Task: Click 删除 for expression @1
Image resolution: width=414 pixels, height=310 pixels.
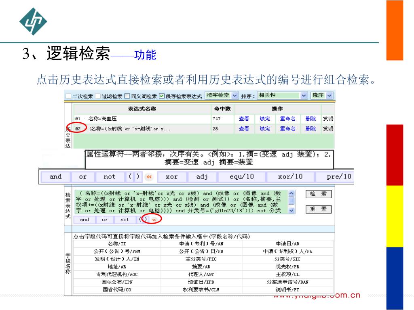Action: click(x=311, y=119)
